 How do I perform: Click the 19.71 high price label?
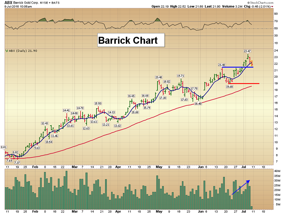tap(181, 76)
